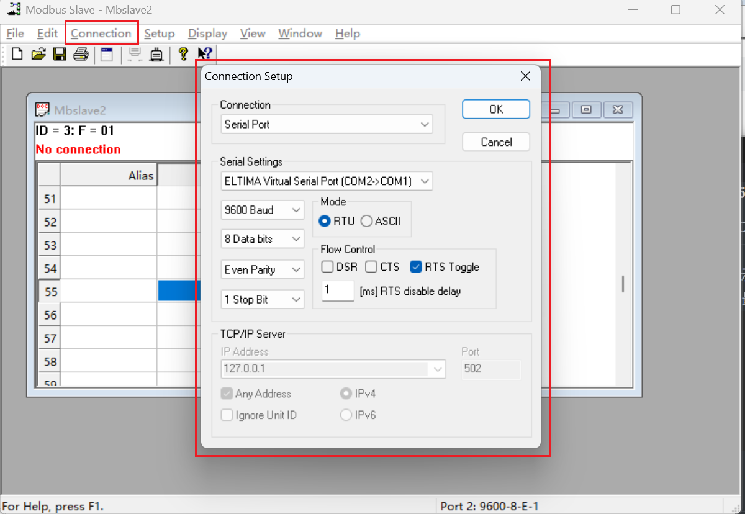Click the Open file folder icon
Viewport: 745px width, 514px height.
coord(38,55)
